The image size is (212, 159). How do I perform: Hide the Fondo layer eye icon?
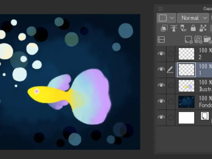pyautogui.click(x=161, y=101)
